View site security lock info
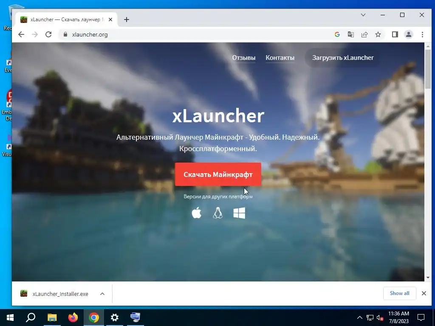Screen dimensions: 435x326 click(65, 34)
